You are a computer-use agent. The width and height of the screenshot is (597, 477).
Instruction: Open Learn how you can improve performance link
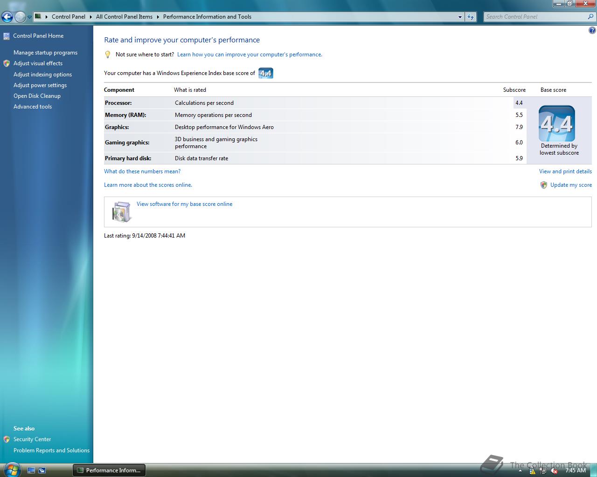click(x=250, y=55)
